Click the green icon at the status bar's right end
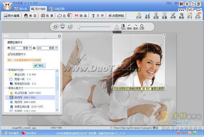 pyautogui.click(x=195, y=133)
